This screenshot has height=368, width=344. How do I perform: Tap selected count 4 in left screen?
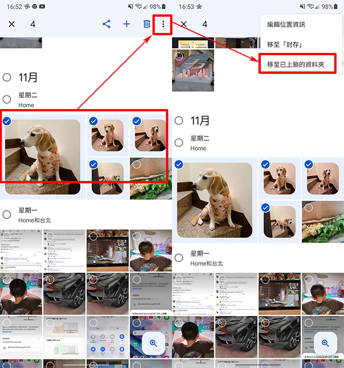pos(33,24)
